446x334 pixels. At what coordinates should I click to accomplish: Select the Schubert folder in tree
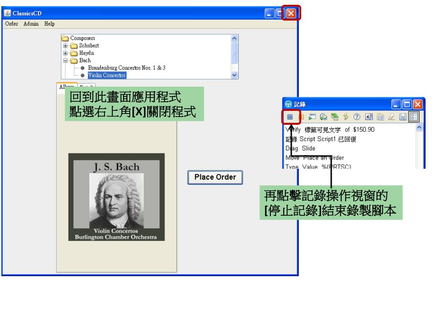85,45
